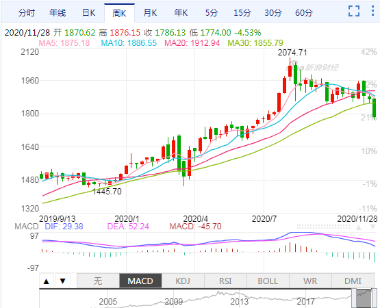Click the 2009 area on overview timeline
This screenshot has width=380, height=308.
click(174, 301)
